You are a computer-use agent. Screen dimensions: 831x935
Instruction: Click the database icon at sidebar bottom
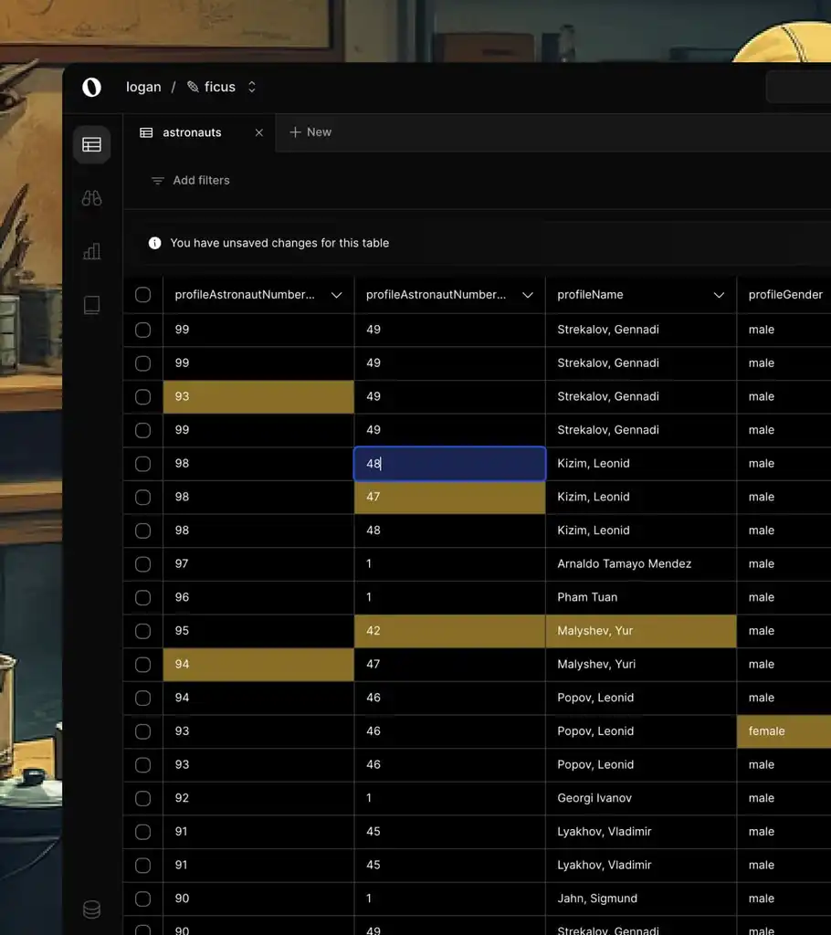point(91,909)
